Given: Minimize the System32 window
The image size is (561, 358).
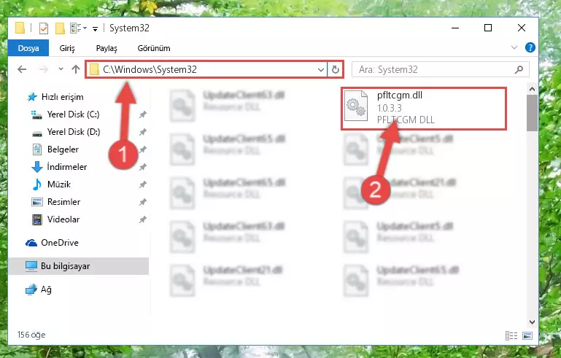Looking at the screenshot, I should 455,28.
